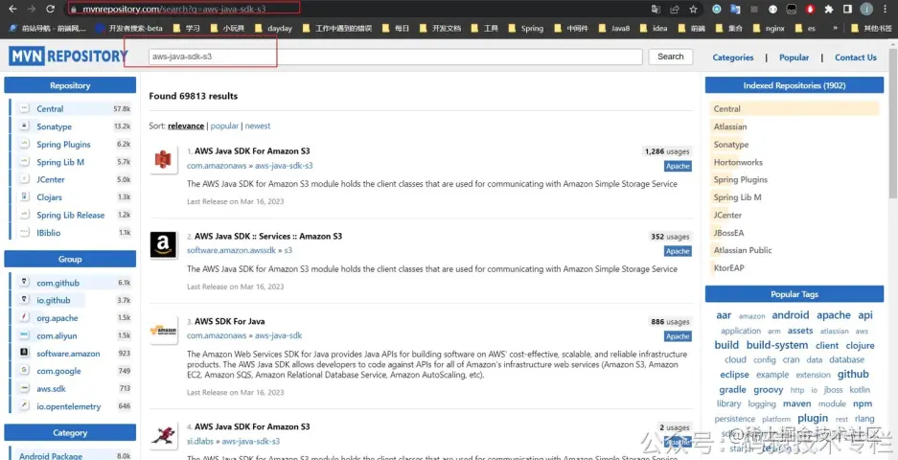Reload the page with the refresh icon
The height and width of the screenshot is (460, 898).
coord(51,10)
